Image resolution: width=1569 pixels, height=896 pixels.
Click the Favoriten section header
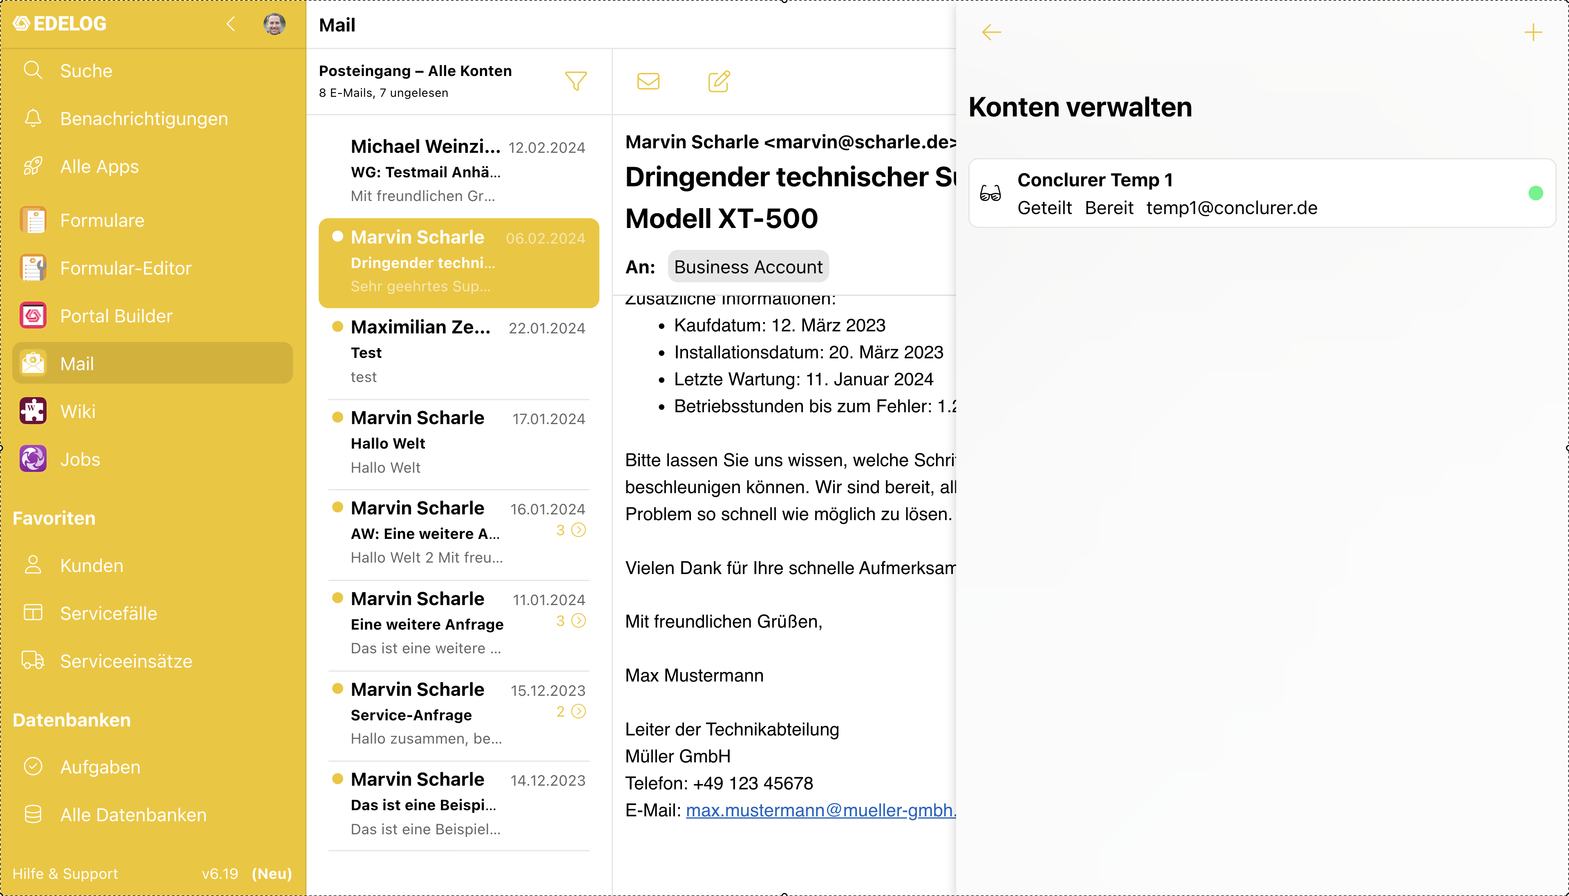click(54, 518)
